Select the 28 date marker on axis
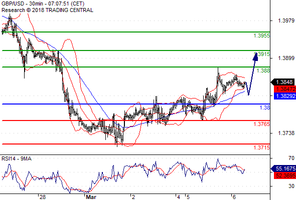This screenshot has width=296, height=200. [x=43, y=197]
